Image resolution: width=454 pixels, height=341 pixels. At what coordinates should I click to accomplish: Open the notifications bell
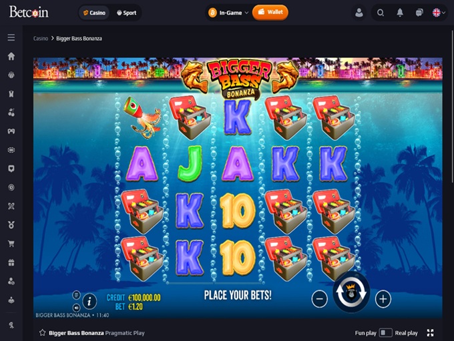400,13
